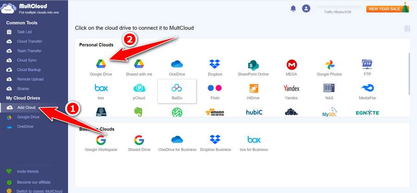
Task: Select the green leaf circle cloud icon
Action: pyautogui.click(x=177, y=112)
